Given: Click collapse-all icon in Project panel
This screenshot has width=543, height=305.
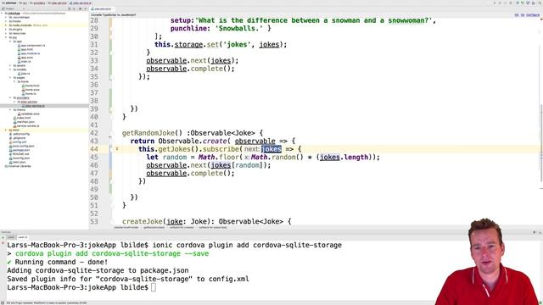Looking at the screenshot, I should (x=74, y=8).
